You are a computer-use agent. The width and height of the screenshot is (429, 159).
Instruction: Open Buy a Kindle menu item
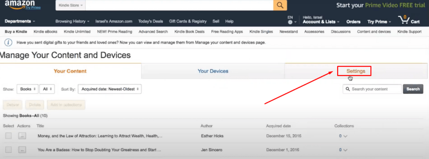click(x=16, y=31)
